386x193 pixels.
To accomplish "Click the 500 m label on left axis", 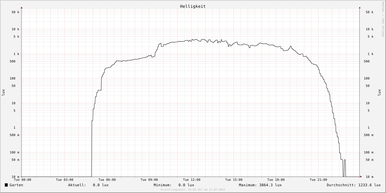I will [x=14, y=135].
